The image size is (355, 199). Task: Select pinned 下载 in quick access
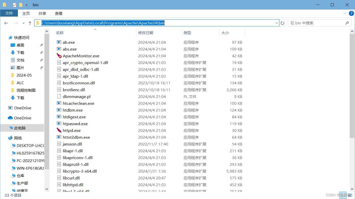pyautogui.click(x=20, y=53)
